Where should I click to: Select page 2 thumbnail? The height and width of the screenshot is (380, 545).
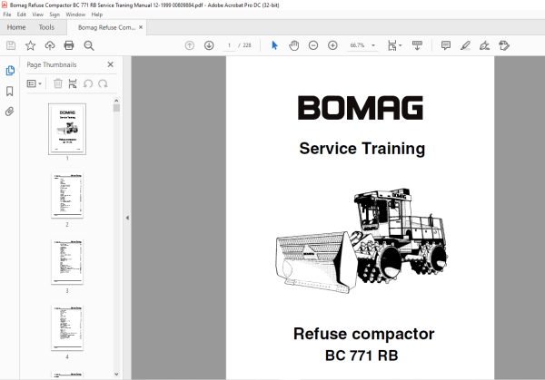tap(67, 195)
